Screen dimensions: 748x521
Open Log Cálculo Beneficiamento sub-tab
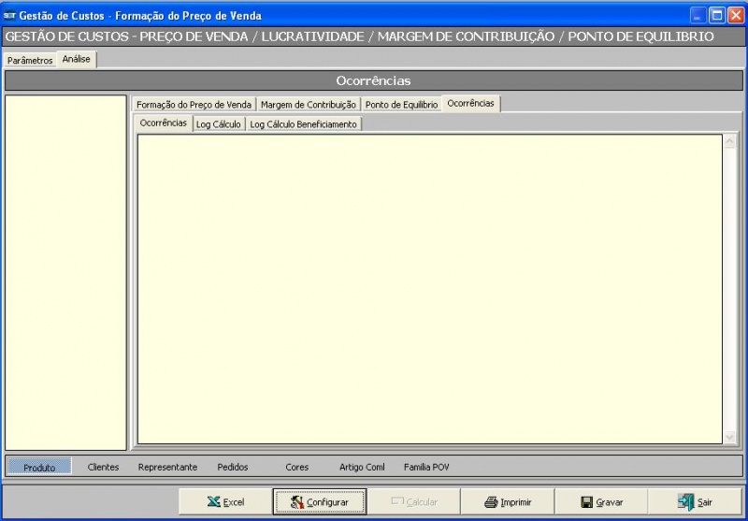303,124
